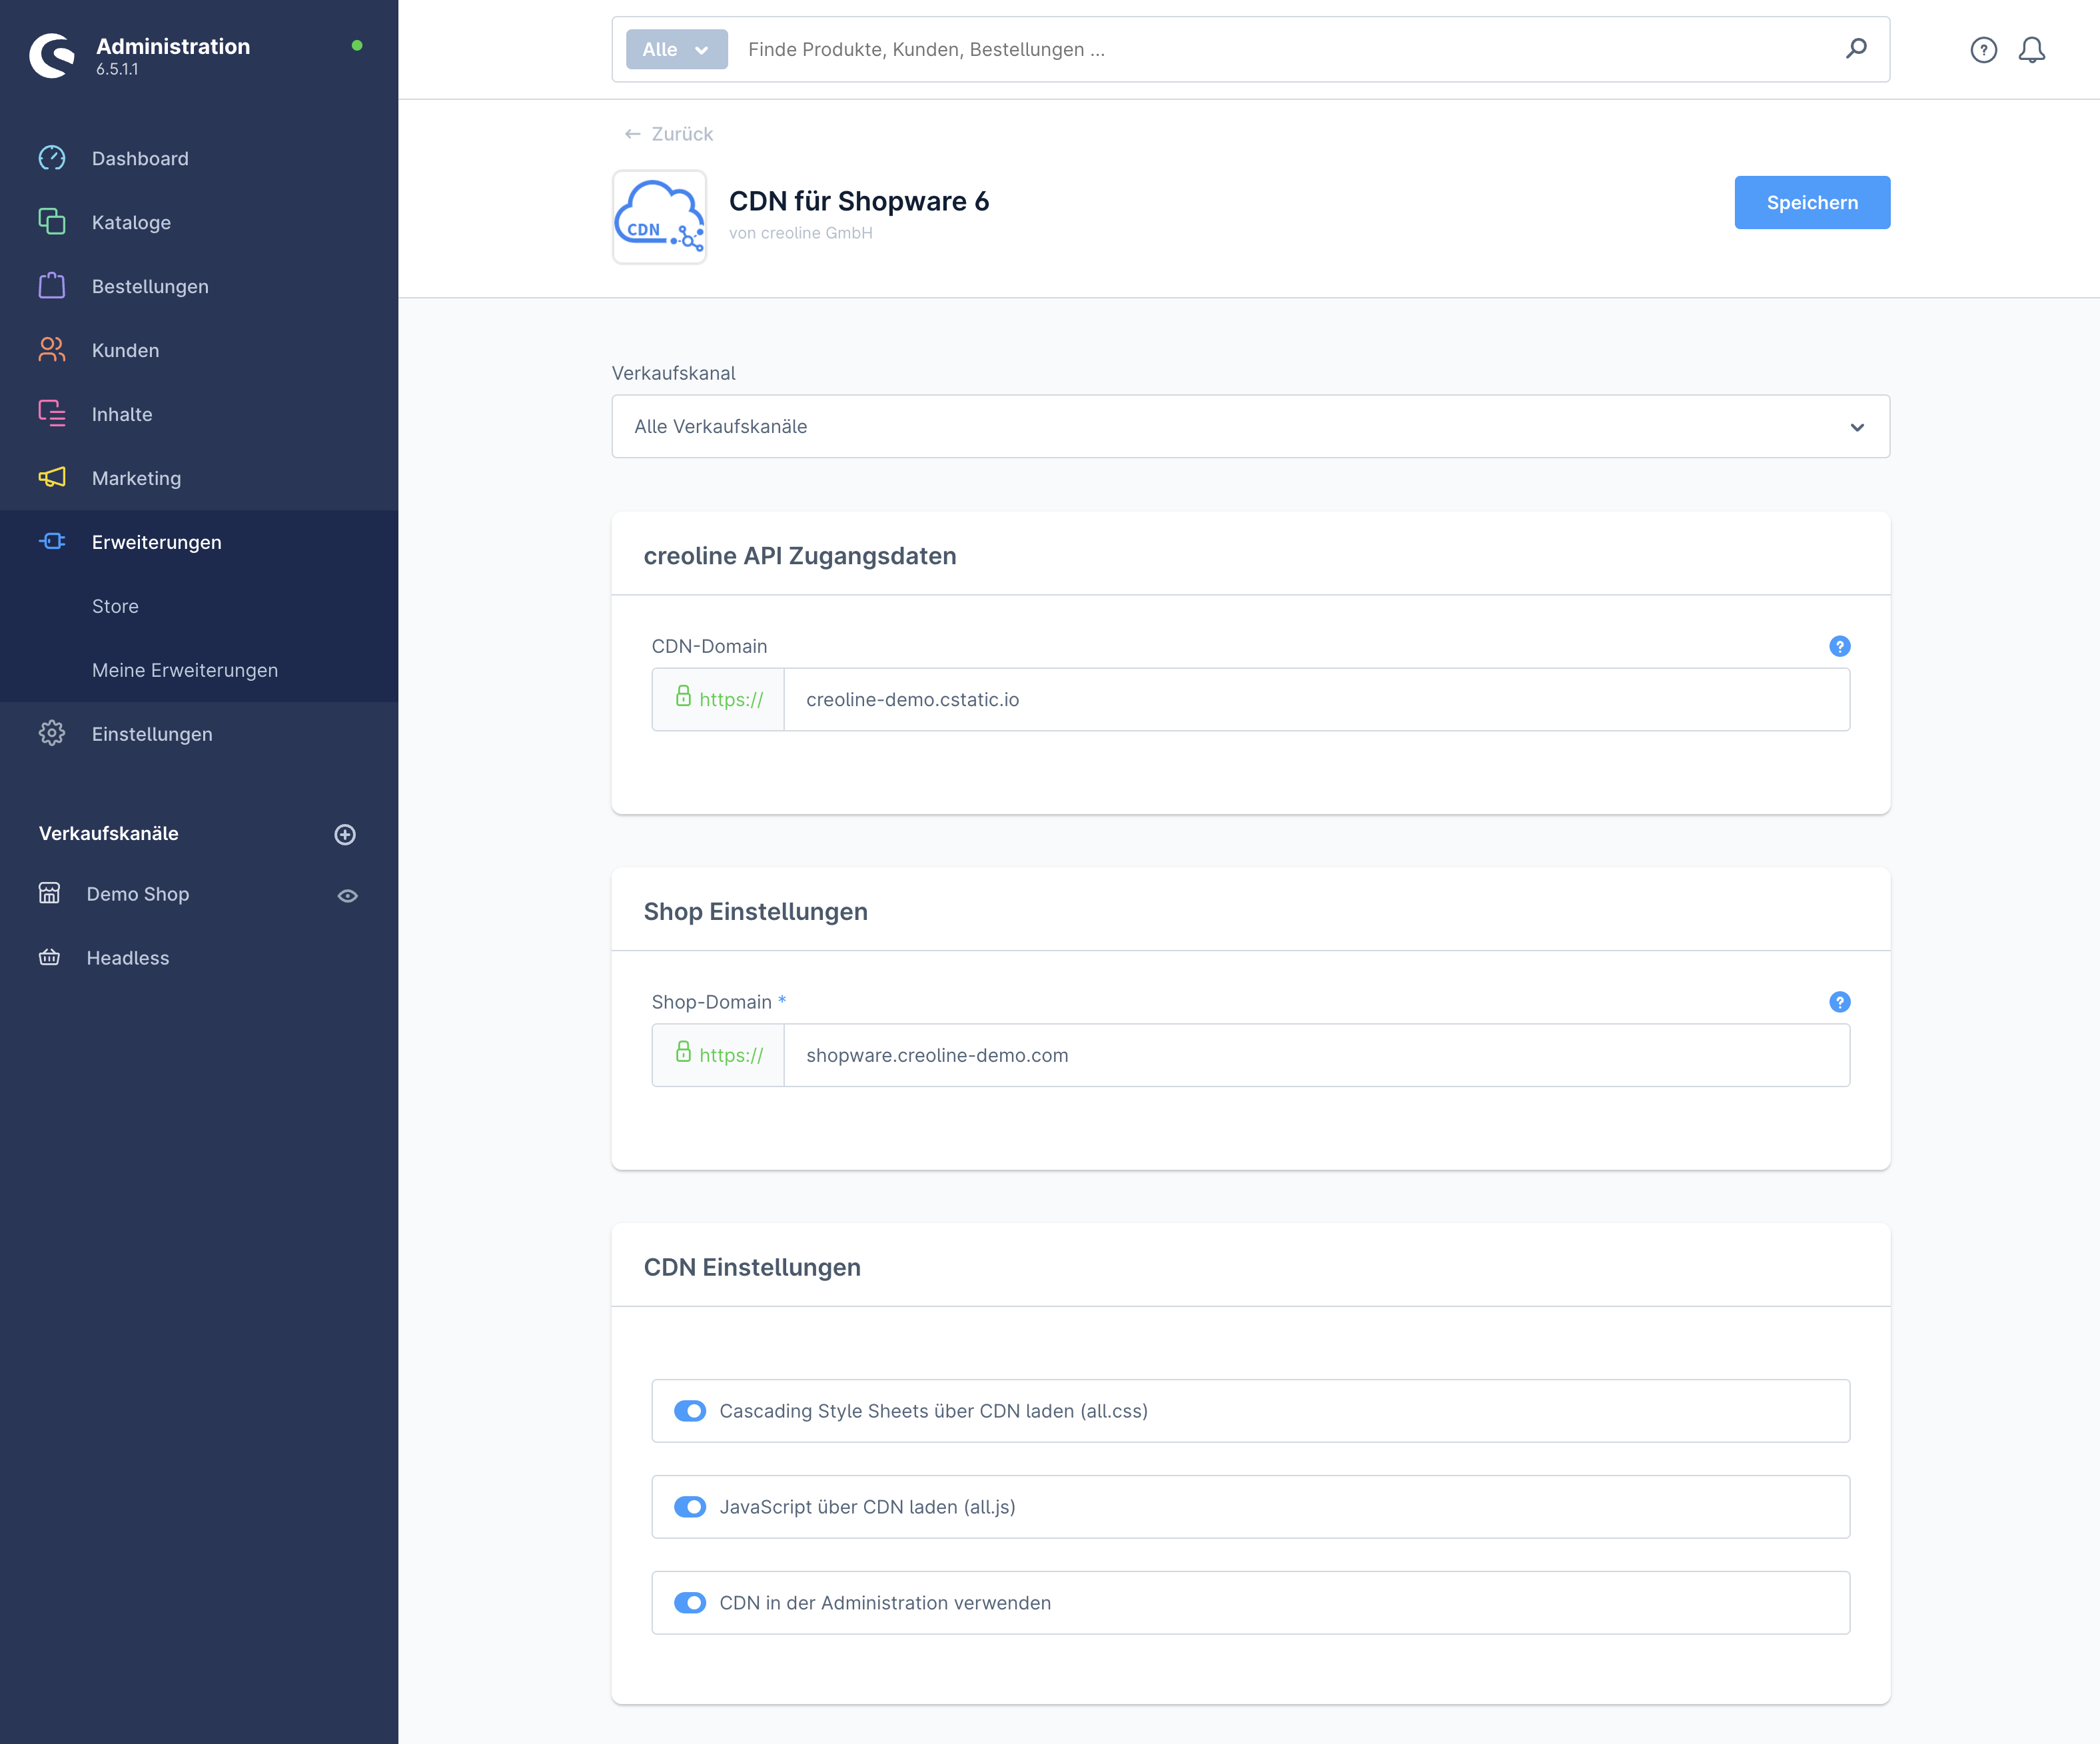Click the Erweiterungen plug icon
Screen dimensions: 2100x1744
pos(52,542)
